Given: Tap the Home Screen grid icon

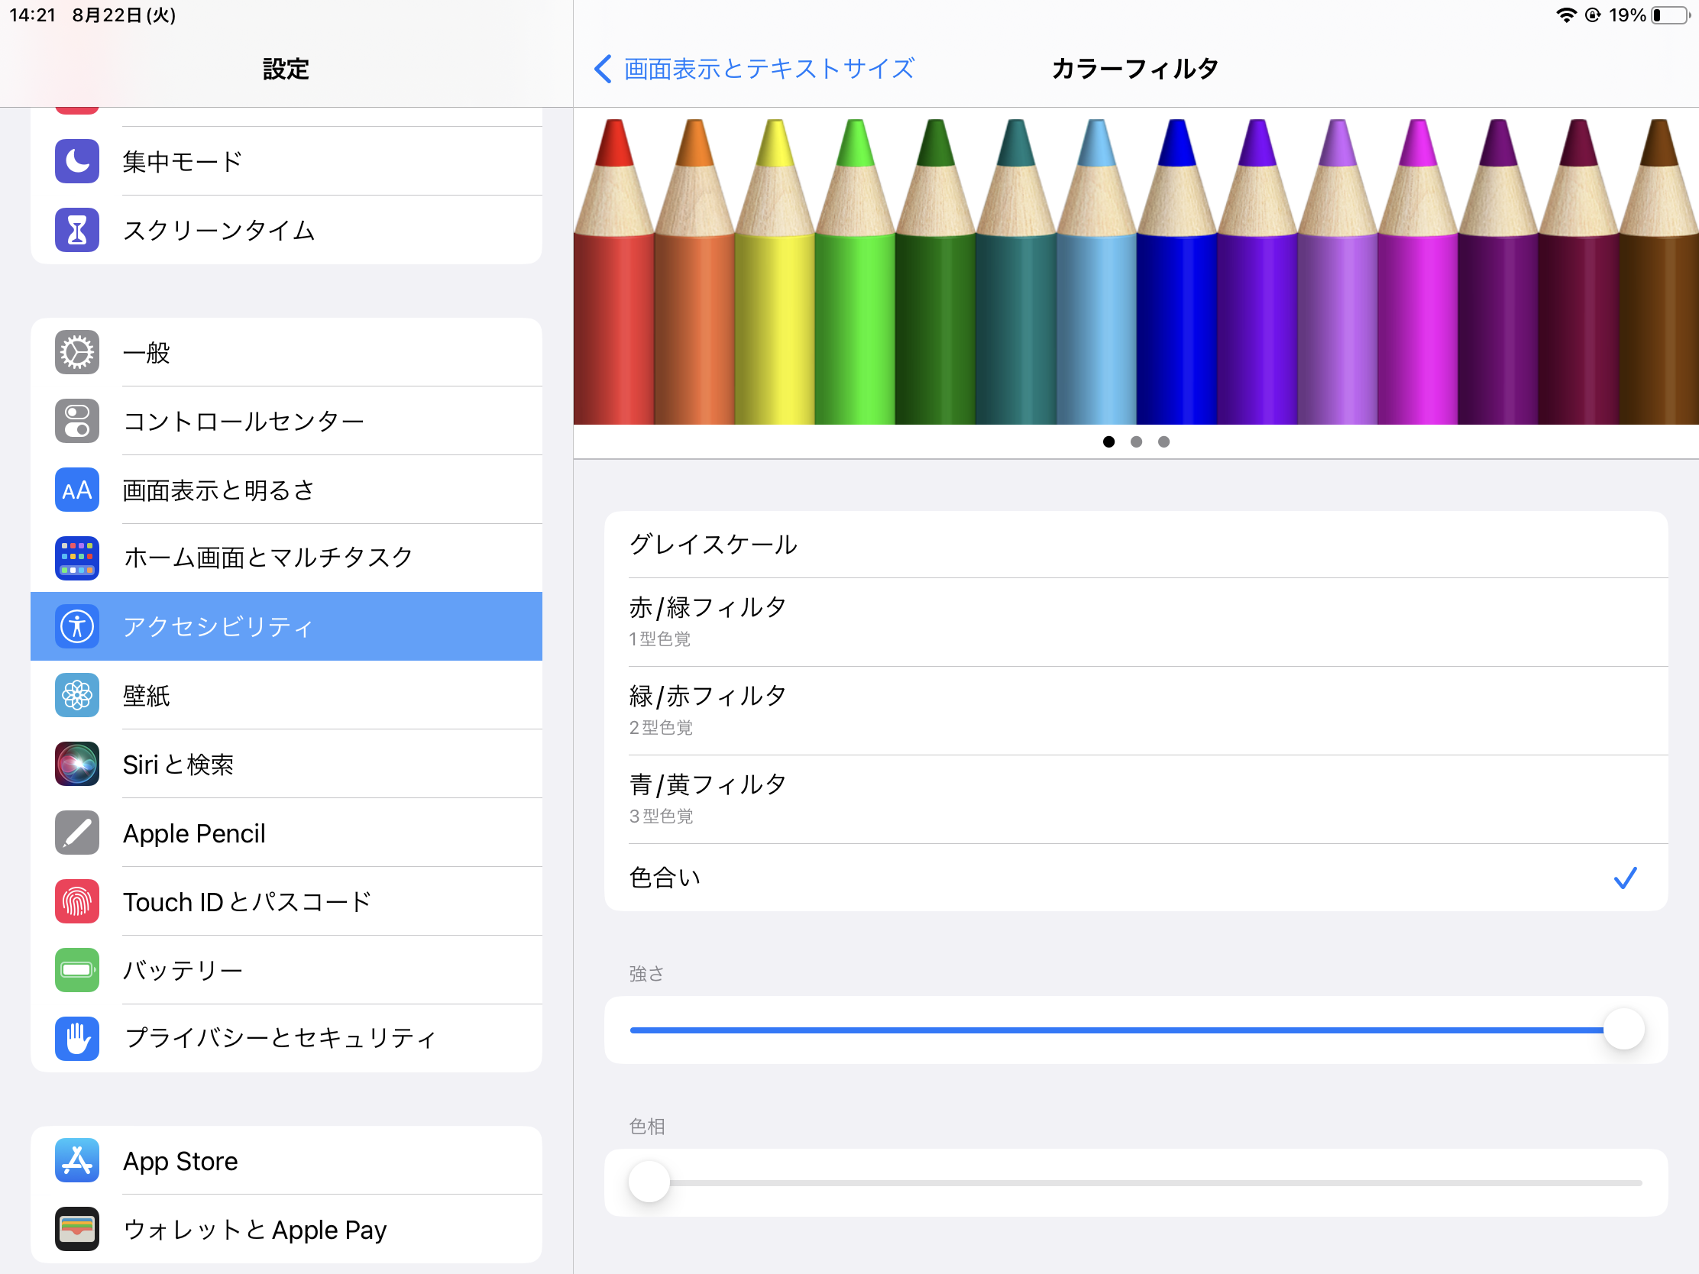Looking at the screenshot, I should 77,558.
